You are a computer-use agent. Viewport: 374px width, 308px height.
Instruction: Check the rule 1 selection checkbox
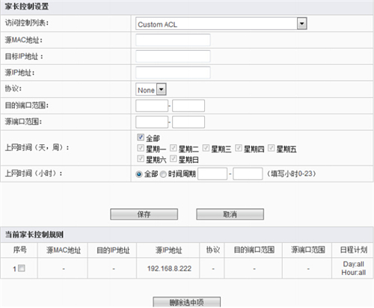click(x=22, y=268)
